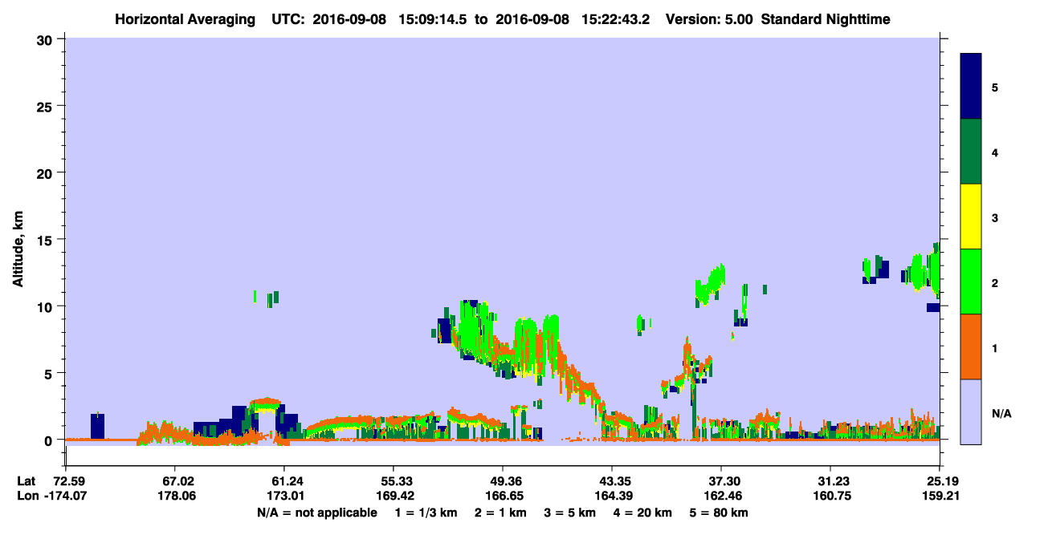Click the colorbar label '2'
Image resolution: width=1044 pixels, height=535 pixels.
point(995,282)
